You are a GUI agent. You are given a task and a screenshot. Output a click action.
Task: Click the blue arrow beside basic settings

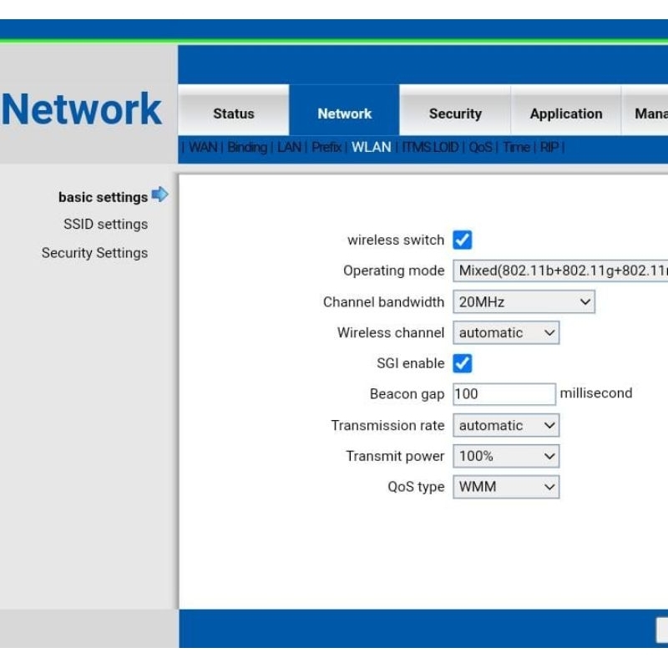coord(159,195)
